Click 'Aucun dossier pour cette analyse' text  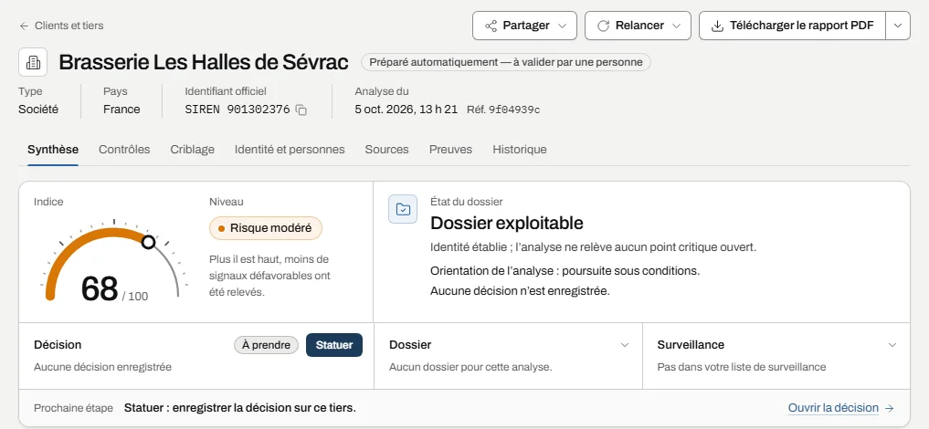(x=470, y=367)
